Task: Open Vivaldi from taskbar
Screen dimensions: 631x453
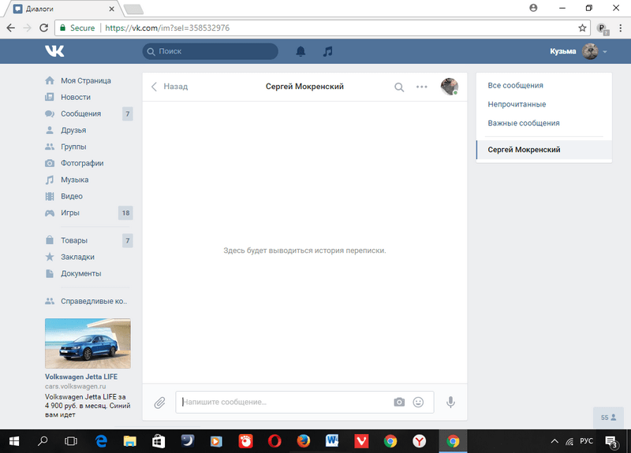Action: [x=361, y=441]
